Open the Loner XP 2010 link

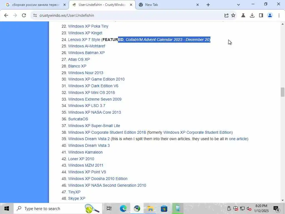tap(81, 159)
